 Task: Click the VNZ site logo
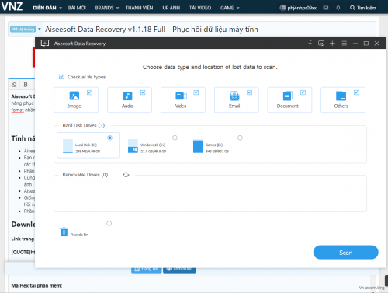click(12, 7)
